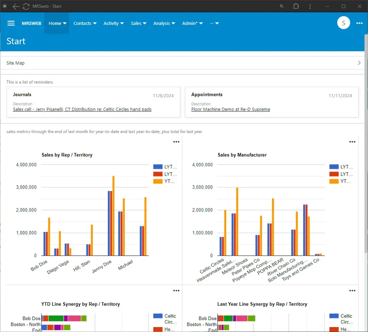Click the orange legend swatch in Sales by Rep chart
Image resolution: width=368 pixels, height=332 pixels.
click(157, 181)
